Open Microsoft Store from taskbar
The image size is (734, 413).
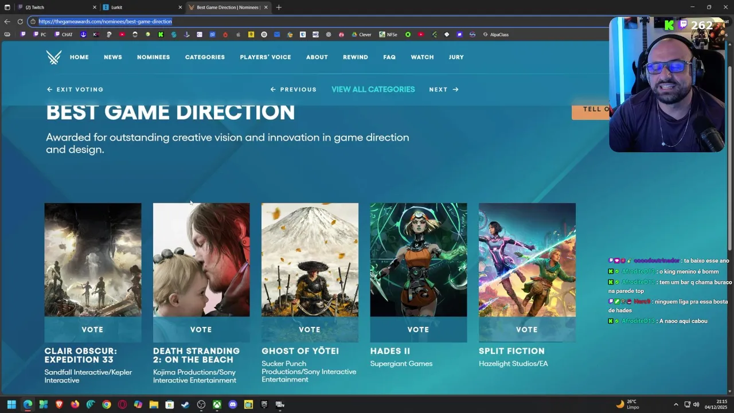(x=170, y=404)
